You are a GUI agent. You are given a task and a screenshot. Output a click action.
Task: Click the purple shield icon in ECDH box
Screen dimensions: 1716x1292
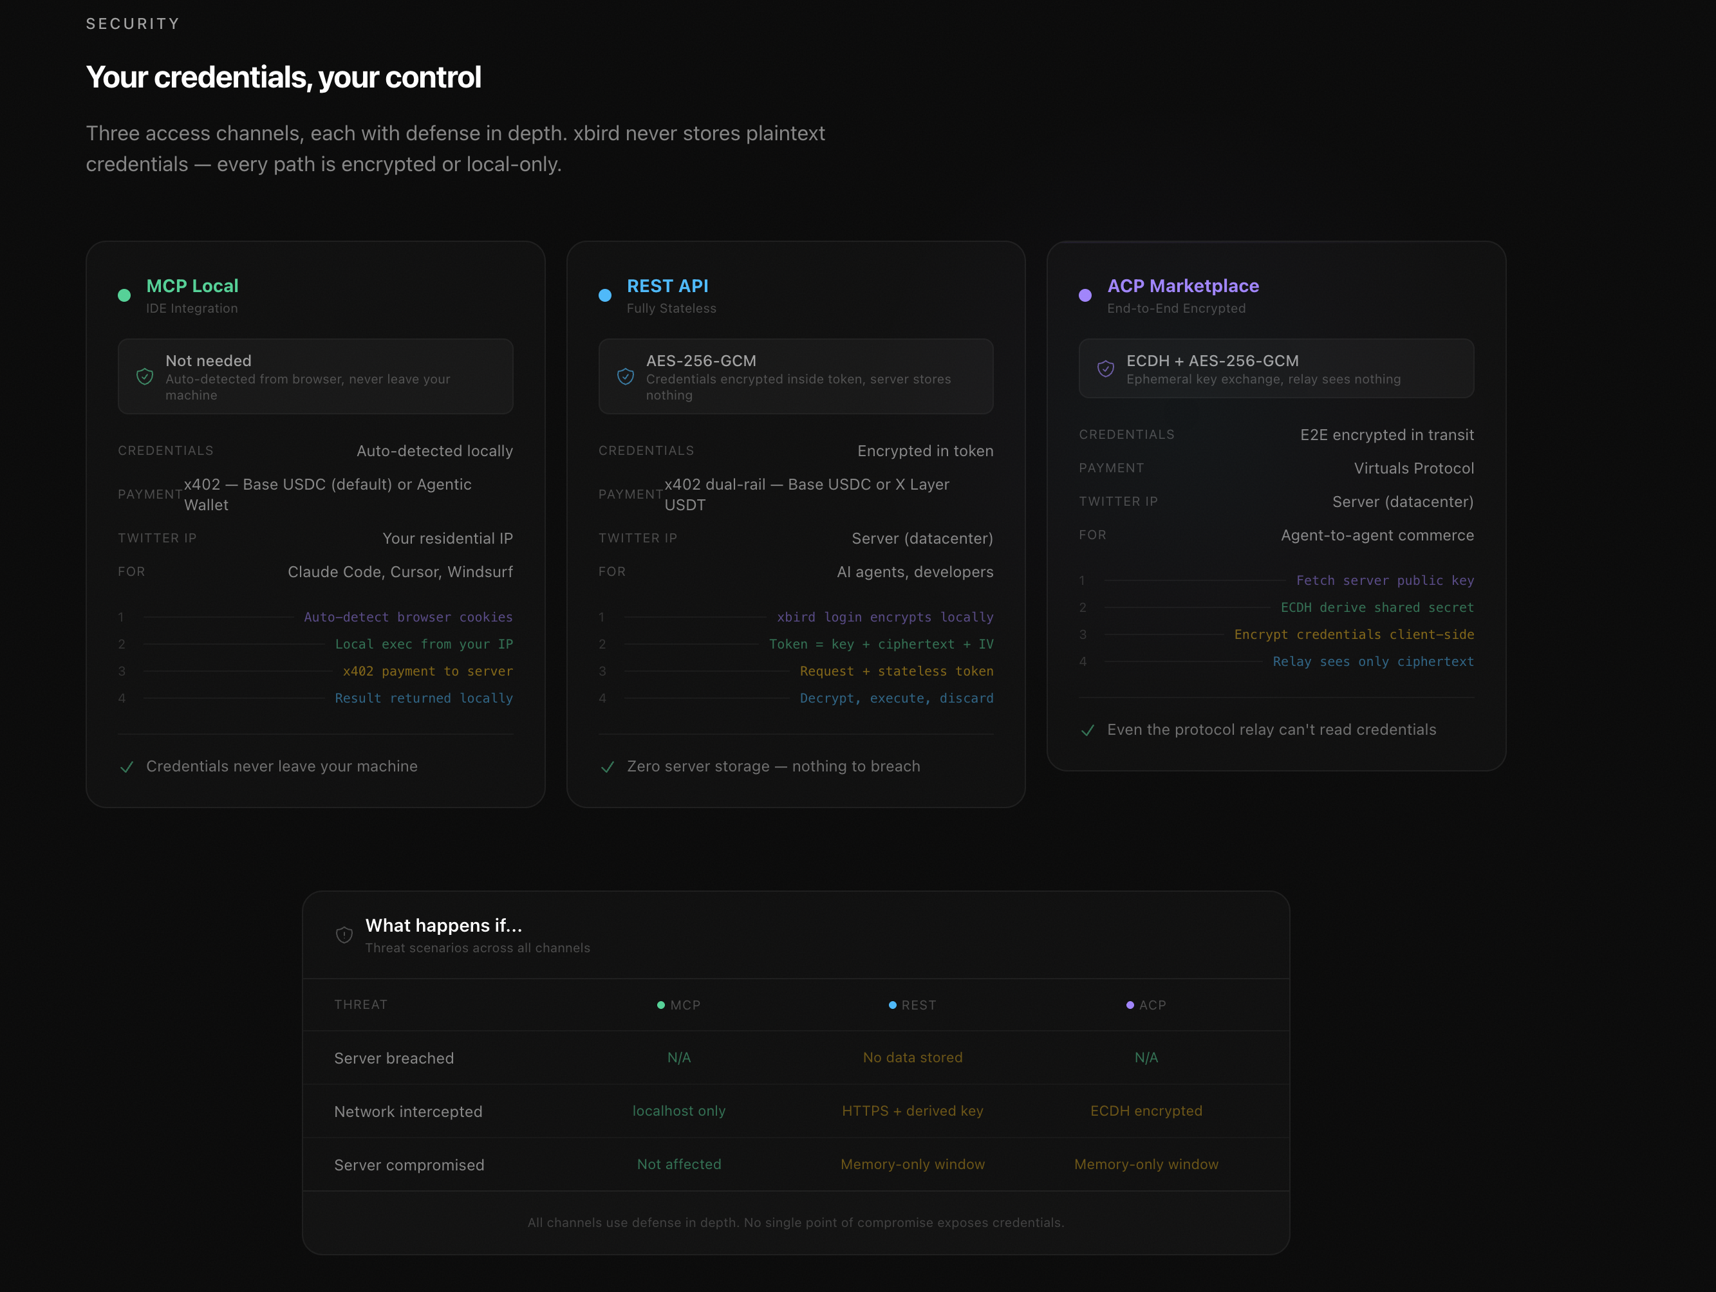1105,369
